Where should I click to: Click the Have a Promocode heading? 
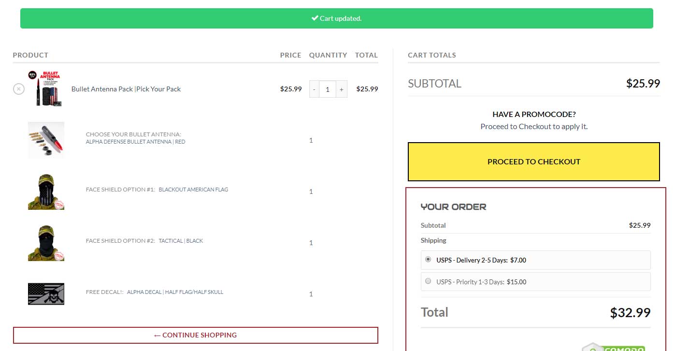click(x=534, y=115)
